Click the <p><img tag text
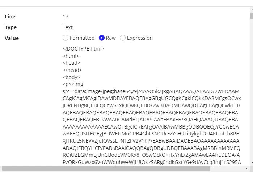This screenshot has width=253, height=173. tap(73, 84)
